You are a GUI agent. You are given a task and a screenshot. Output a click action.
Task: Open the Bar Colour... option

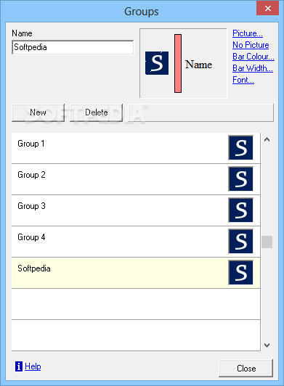click(x=253, y=57)
